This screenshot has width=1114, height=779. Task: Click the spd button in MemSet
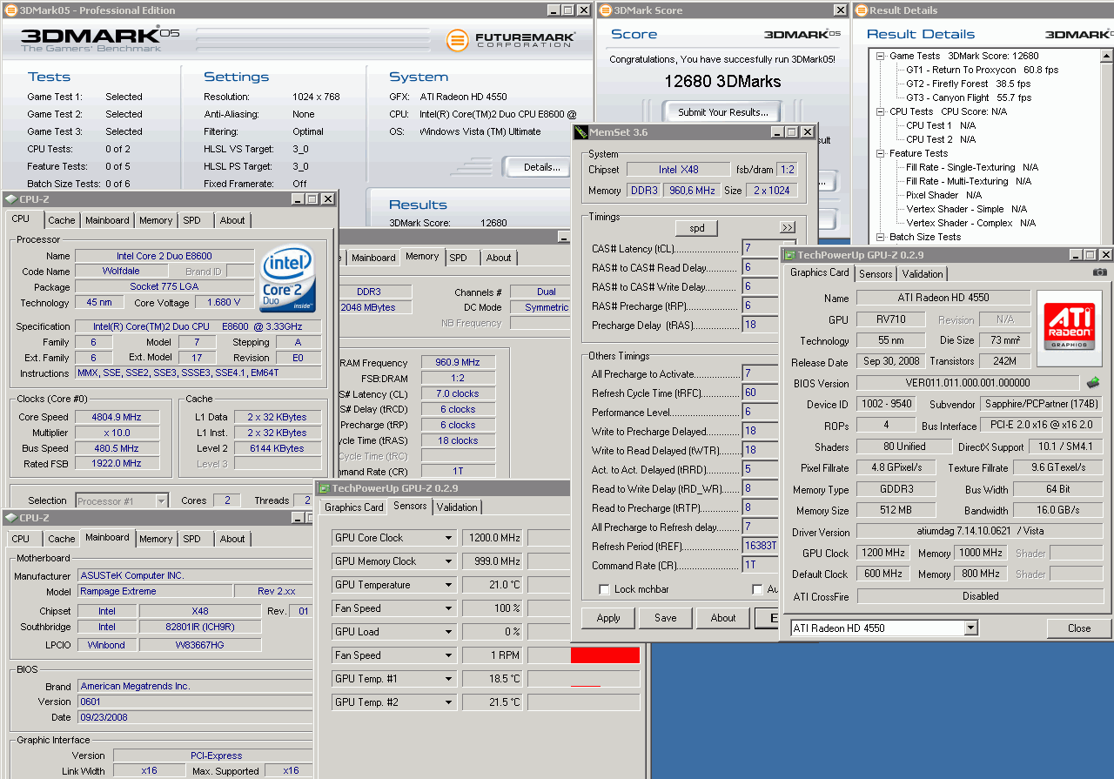click(697, 228)
